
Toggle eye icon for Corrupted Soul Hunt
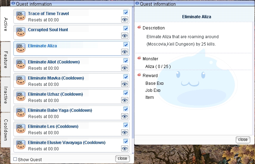(x=124, y=35)
